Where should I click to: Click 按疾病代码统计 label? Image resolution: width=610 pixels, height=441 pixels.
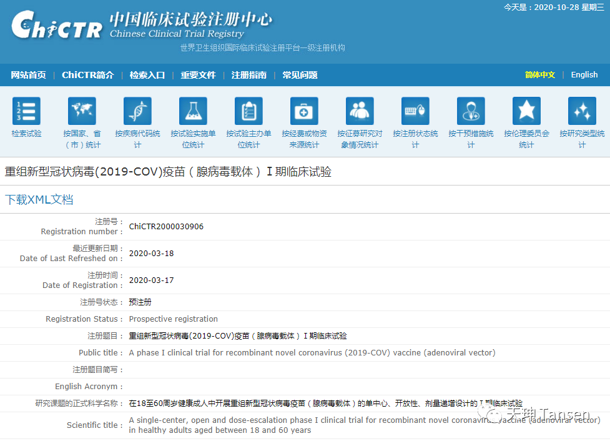138,139
